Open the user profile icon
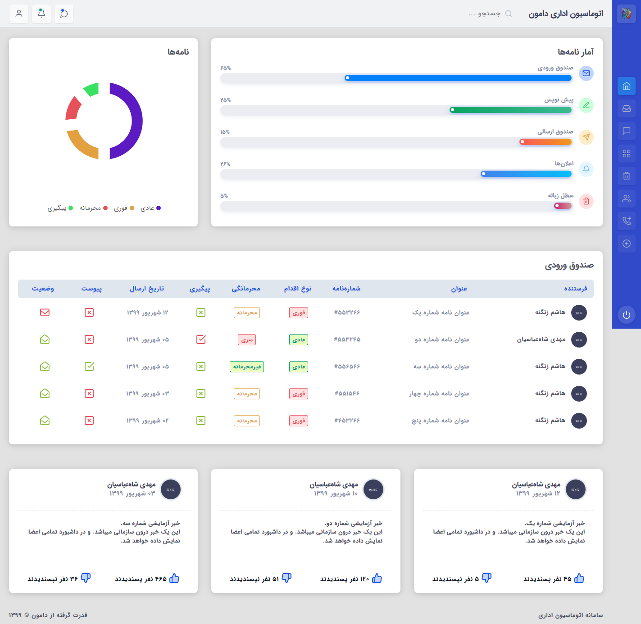641x624 pixels. [x=19, y=14]
